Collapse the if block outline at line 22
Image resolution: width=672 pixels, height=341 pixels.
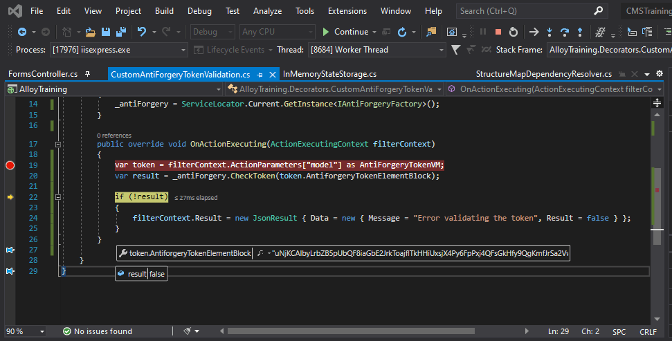pos(58,198)
